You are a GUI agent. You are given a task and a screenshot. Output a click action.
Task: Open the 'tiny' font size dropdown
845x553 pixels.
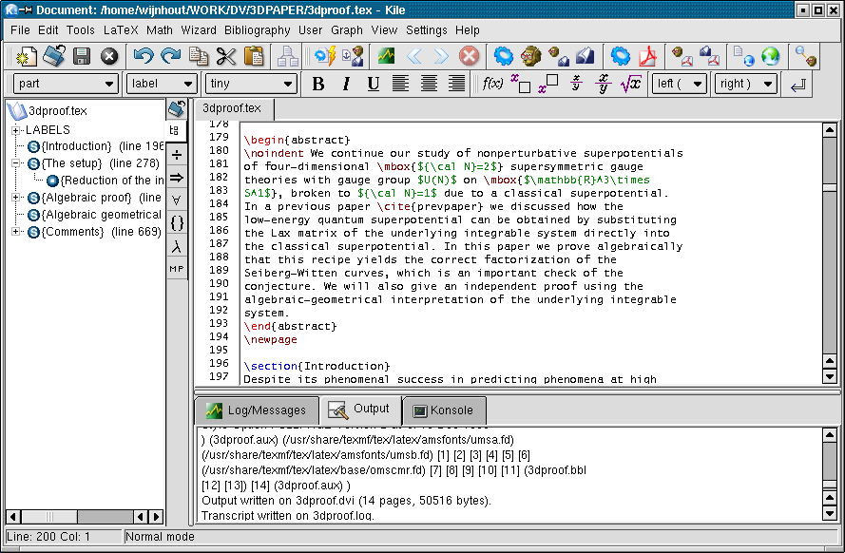tap(251, 84)
